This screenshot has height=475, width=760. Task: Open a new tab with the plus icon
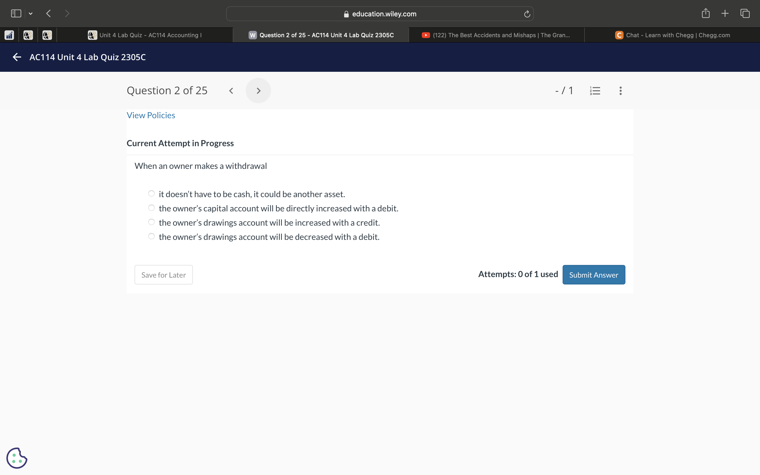click(725, 13)
